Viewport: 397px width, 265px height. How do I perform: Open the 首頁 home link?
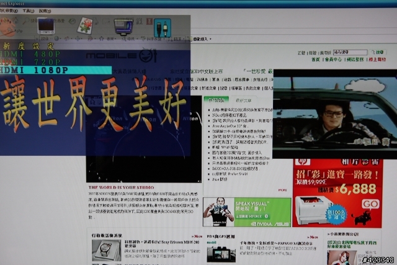(x=316, y=60)
